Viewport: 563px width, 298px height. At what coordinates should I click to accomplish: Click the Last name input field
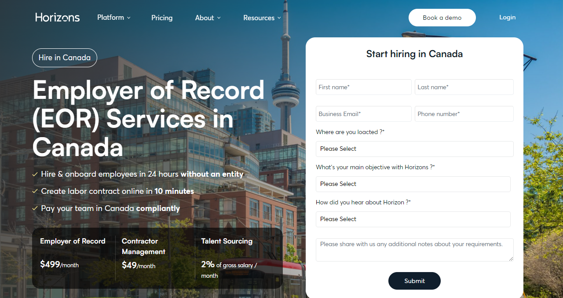point(464,87)
